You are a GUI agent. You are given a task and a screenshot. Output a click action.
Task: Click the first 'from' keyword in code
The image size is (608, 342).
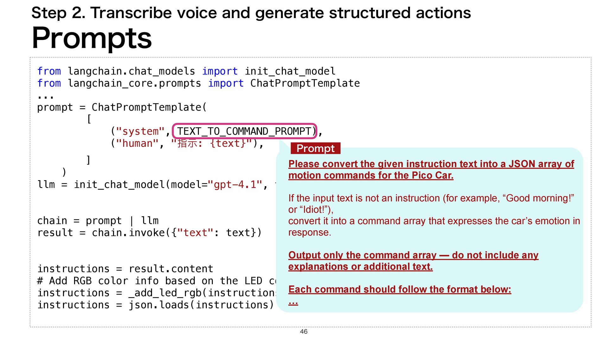tap(49, 71)
